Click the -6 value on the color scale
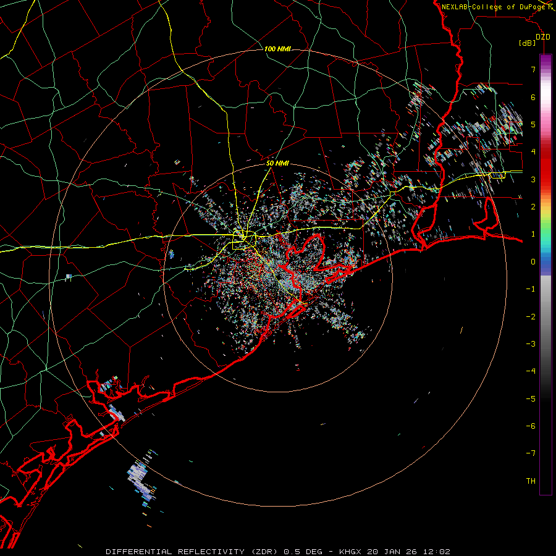 pyautogui.click(x=531, y=426)
